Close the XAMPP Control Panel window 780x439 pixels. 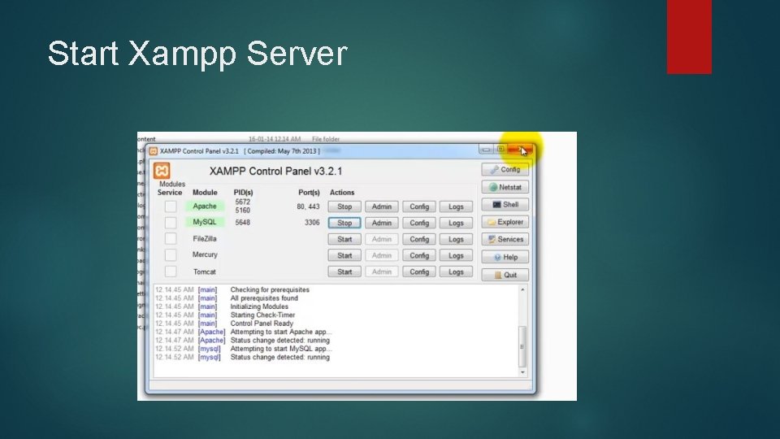(520, 150)
